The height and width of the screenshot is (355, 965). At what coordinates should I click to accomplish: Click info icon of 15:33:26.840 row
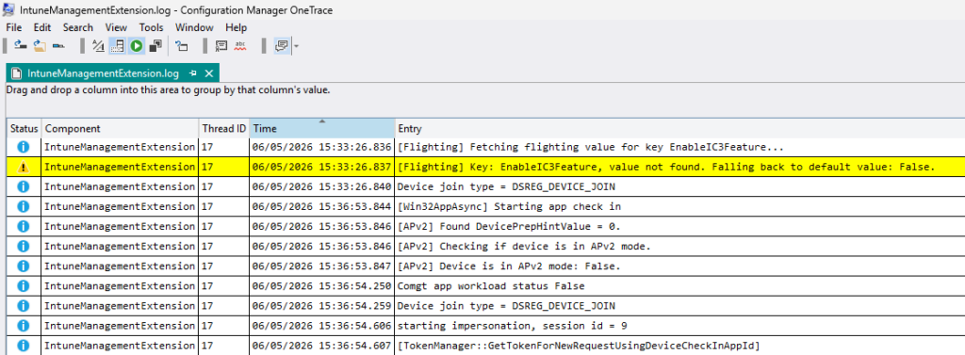(x=24, y=187)
